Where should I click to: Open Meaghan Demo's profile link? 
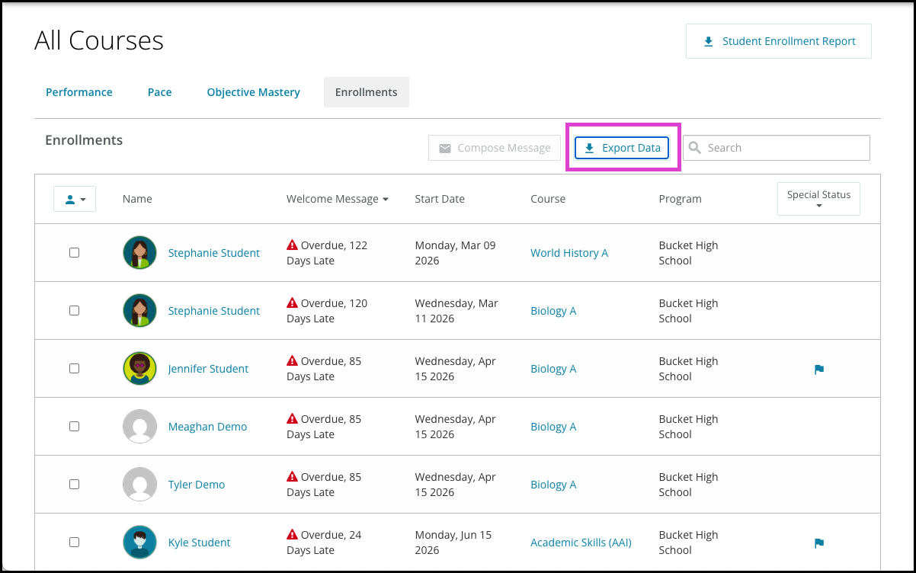tap(207, 427)
